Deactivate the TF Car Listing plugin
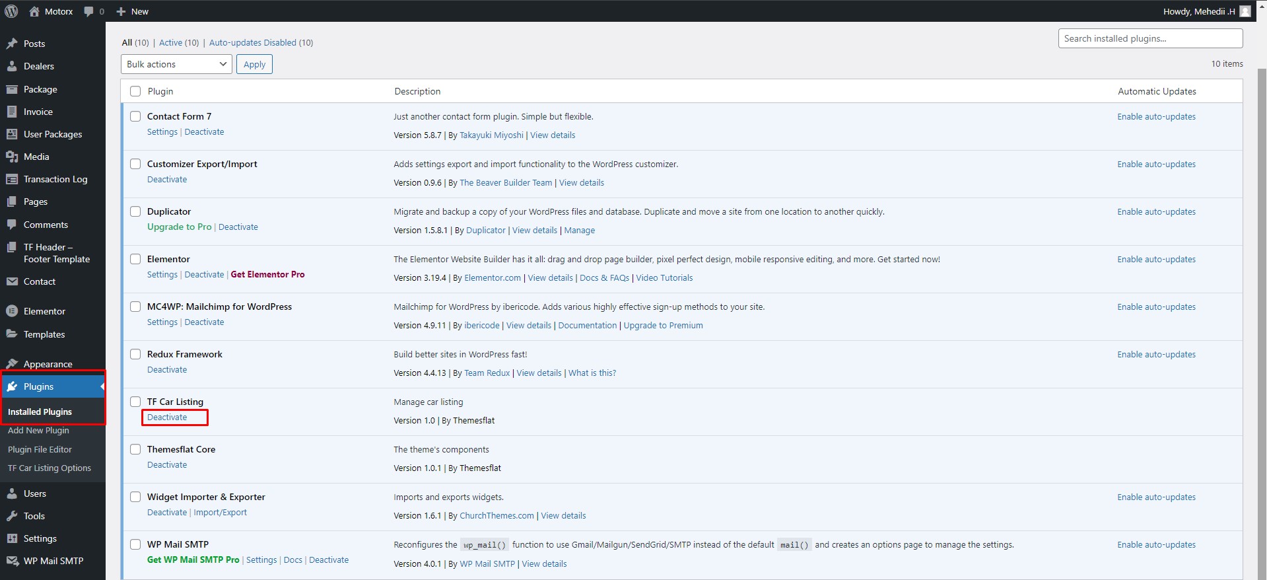1267x580 pixels. 167,417
